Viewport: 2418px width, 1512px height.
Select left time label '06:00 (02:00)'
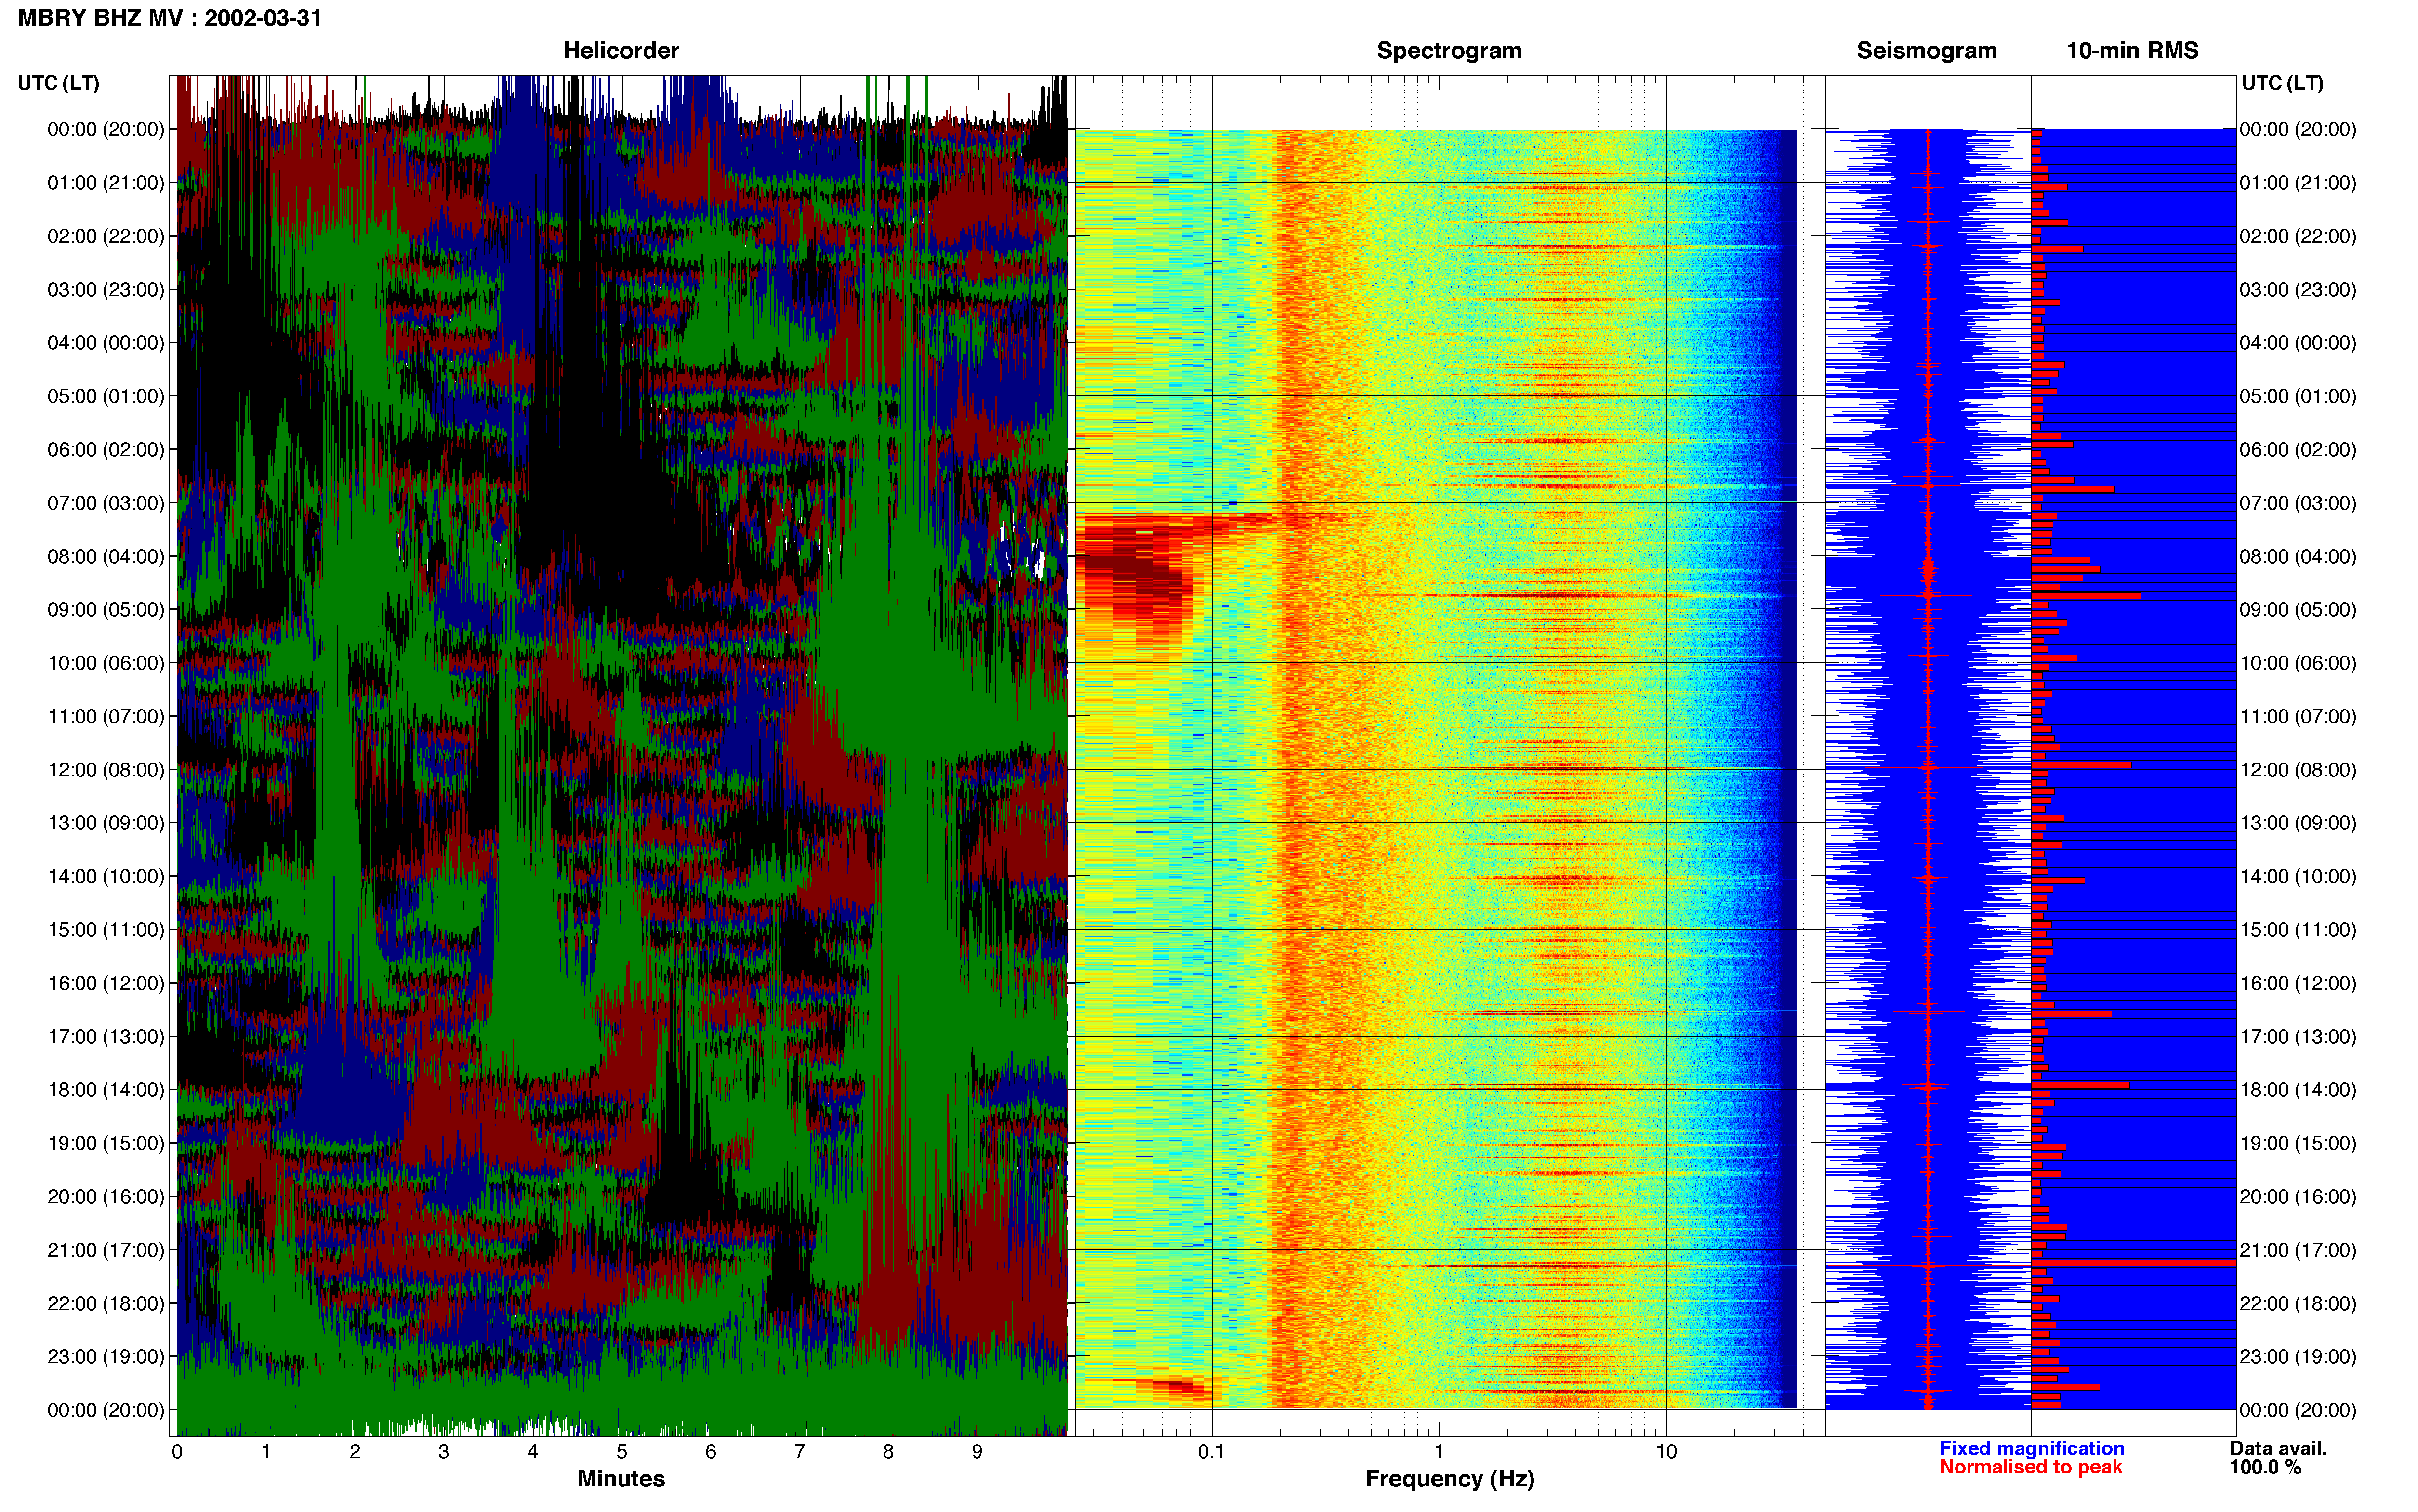(x=106, y=450)
